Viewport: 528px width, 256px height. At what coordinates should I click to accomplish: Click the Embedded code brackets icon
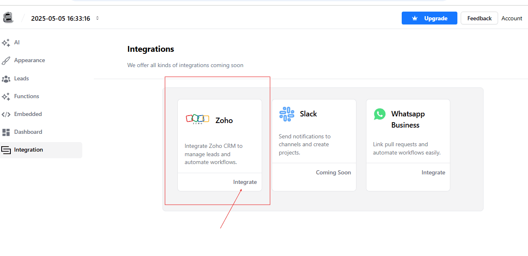click(x=6, y=114)
